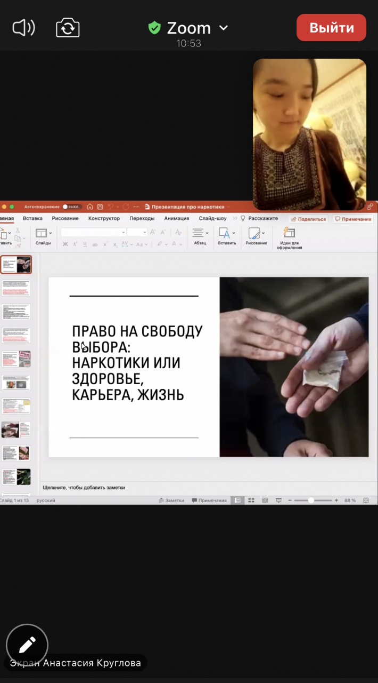Toggle the Заметки notes pane

click(171, 501)
